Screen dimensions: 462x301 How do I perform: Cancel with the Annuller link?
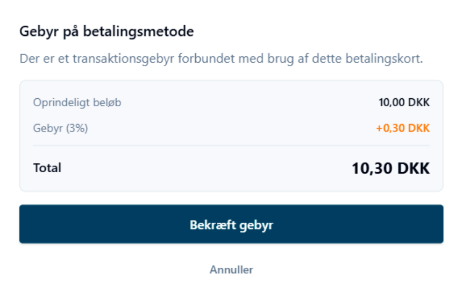pos(231,269)
